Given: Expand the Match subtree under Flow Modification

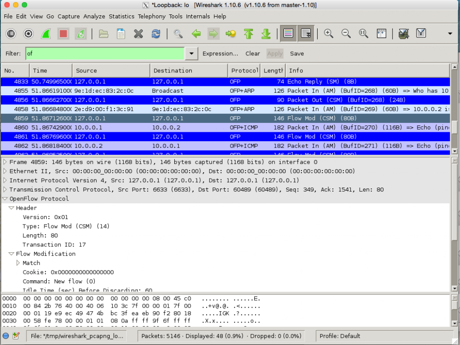Looking at the screenshot, I should [x=18, y=263].
